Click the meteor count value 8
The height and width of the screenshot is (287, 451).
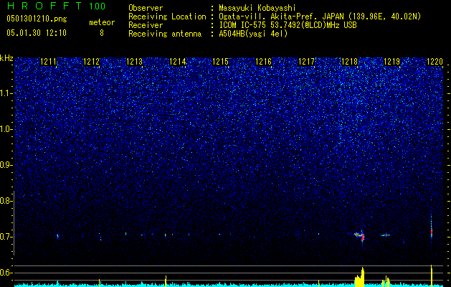pyautogui.click(x=102, y=33)
